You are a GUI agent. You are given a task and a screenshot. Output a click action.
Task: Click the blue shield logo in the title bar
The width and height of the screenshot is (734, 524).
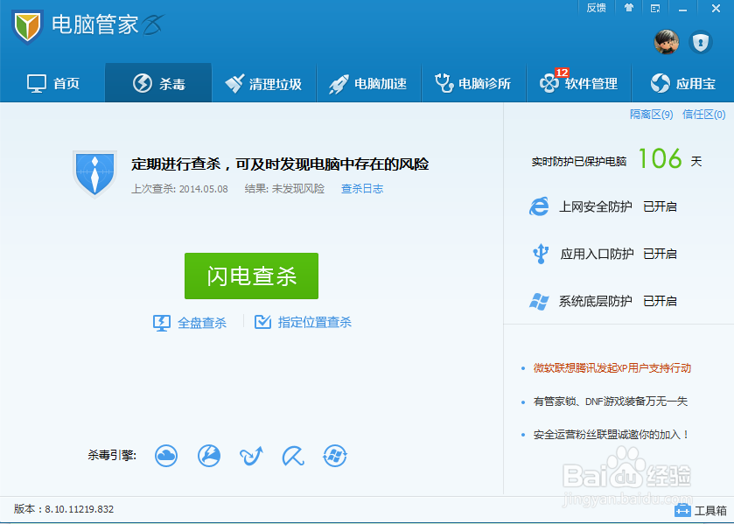click(24, 24)
